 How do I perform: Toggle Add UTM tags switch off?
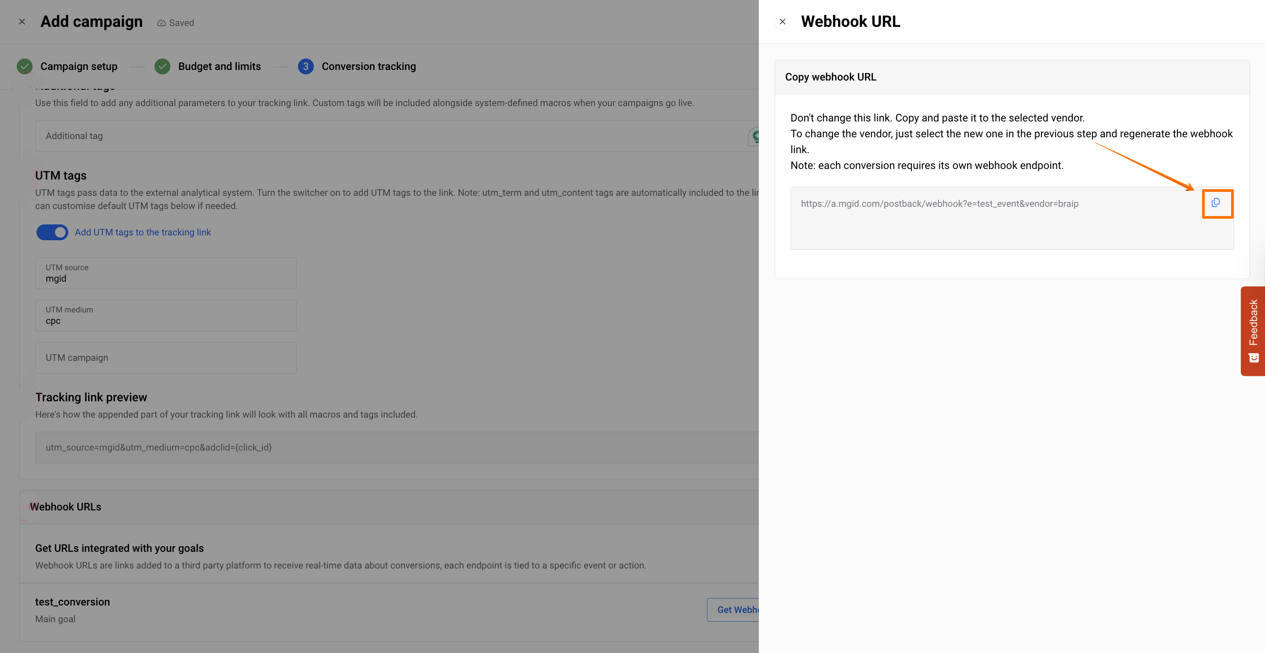point(52,232)
